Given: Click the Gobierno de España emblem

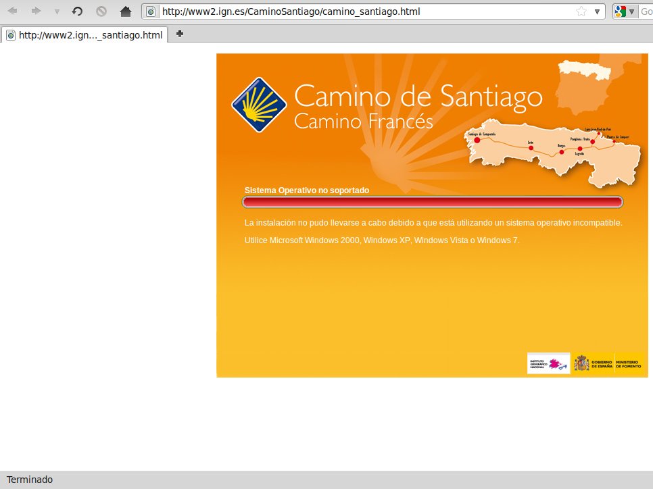Looking at the screenshot, I should point(581,364).
